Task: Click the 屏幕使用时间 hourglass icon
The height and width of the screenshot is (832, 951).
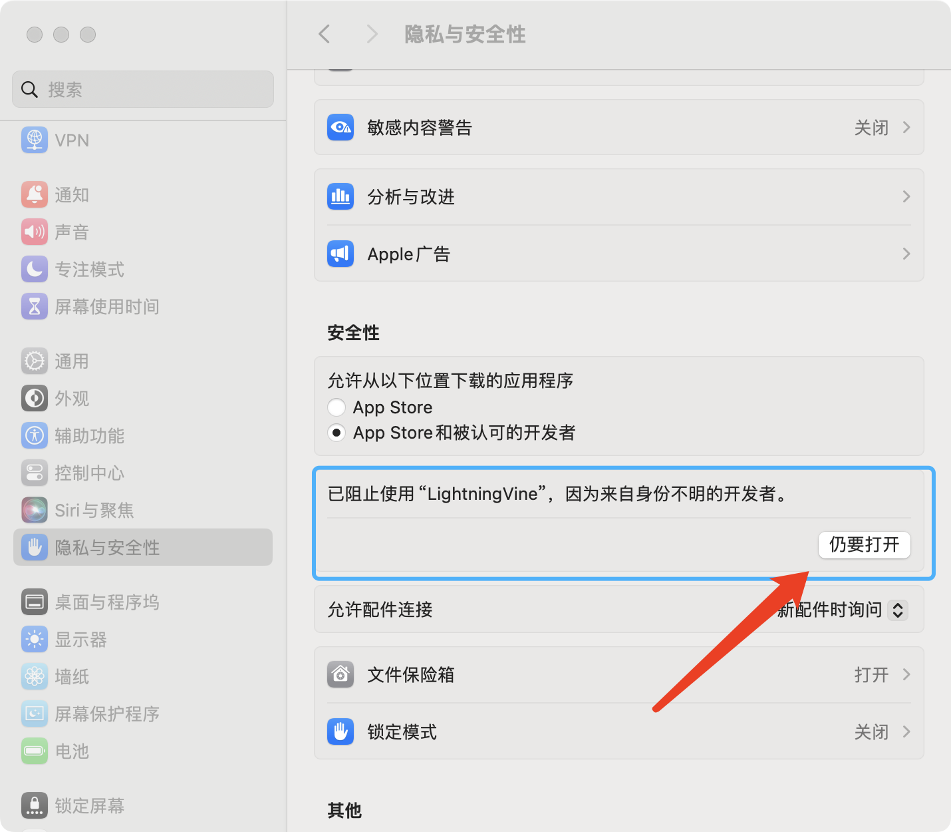Action: (x=35, y=306)
